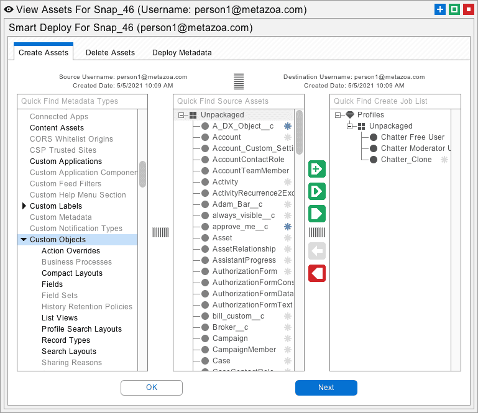This screenshot has width=478, height=413.
Task: Click the Quick Find Create Job List field
Action: click(395, 101)
